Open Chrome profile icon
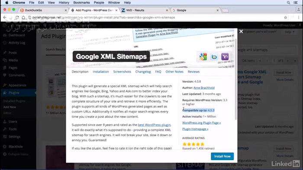This screenshot has width=303, height=170. pos(299,9)
